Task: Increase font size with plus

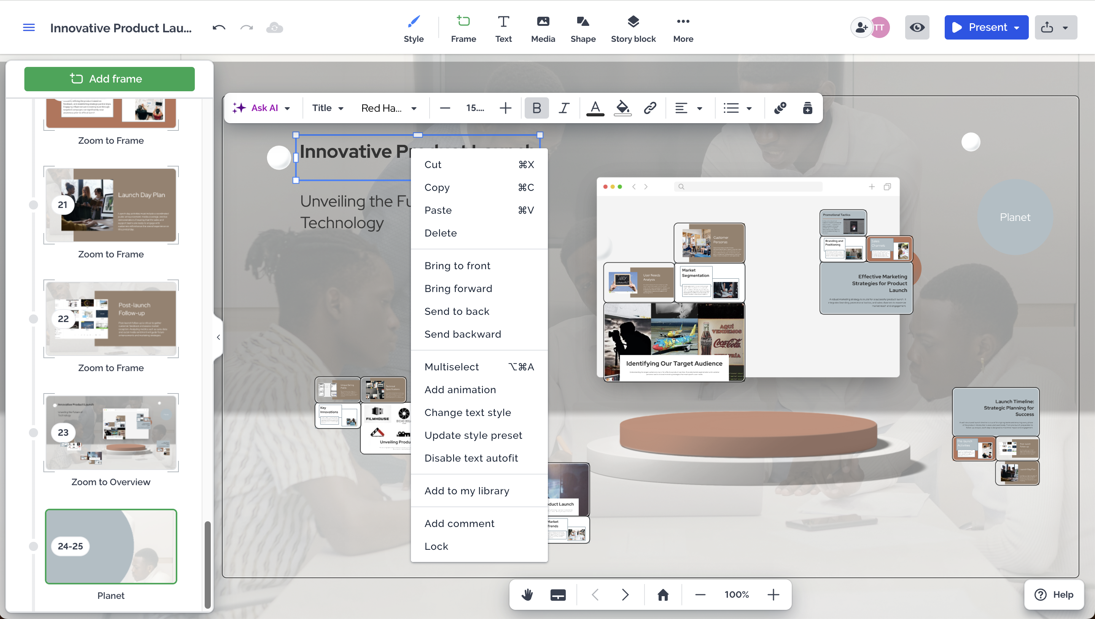Action: 505,108
